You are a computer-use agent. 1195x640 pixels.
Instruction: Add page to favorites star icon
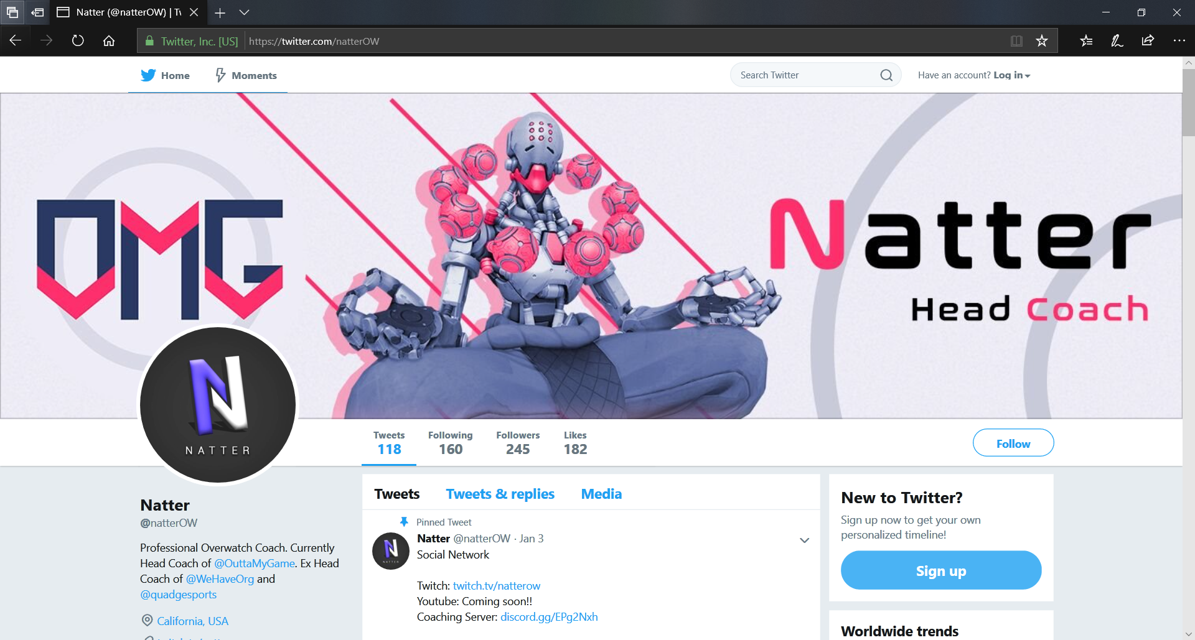pos(1042,41)
